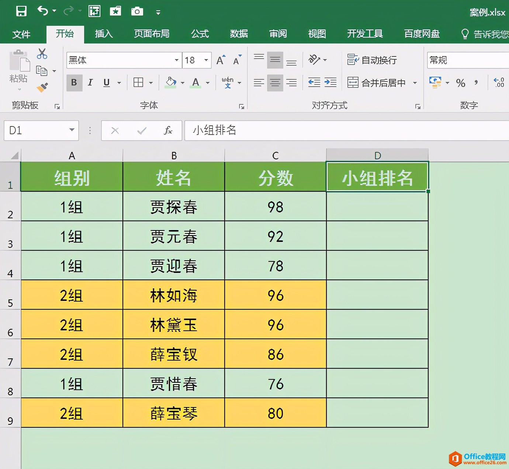This screenshot has height=469, width=509.
Task: Click the Format Painter brush icon
Action: 42,87
